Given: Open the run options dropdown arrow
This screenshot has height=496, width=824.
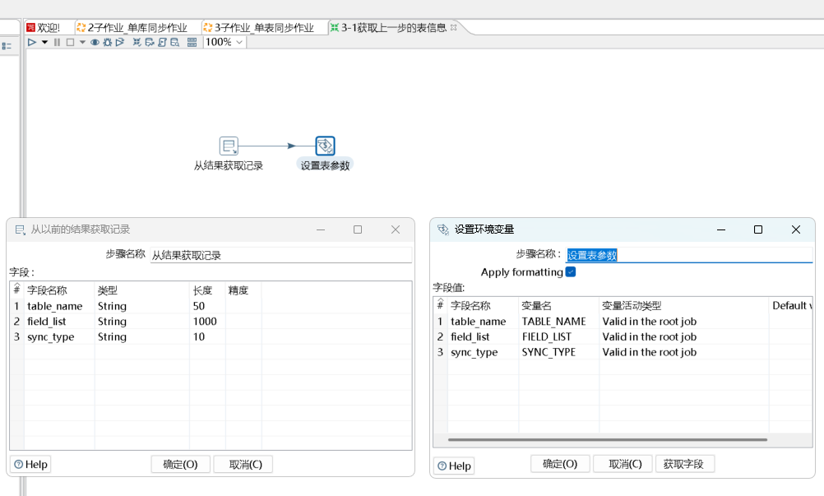Looking at the screenshot, I should tap(44, 42).
